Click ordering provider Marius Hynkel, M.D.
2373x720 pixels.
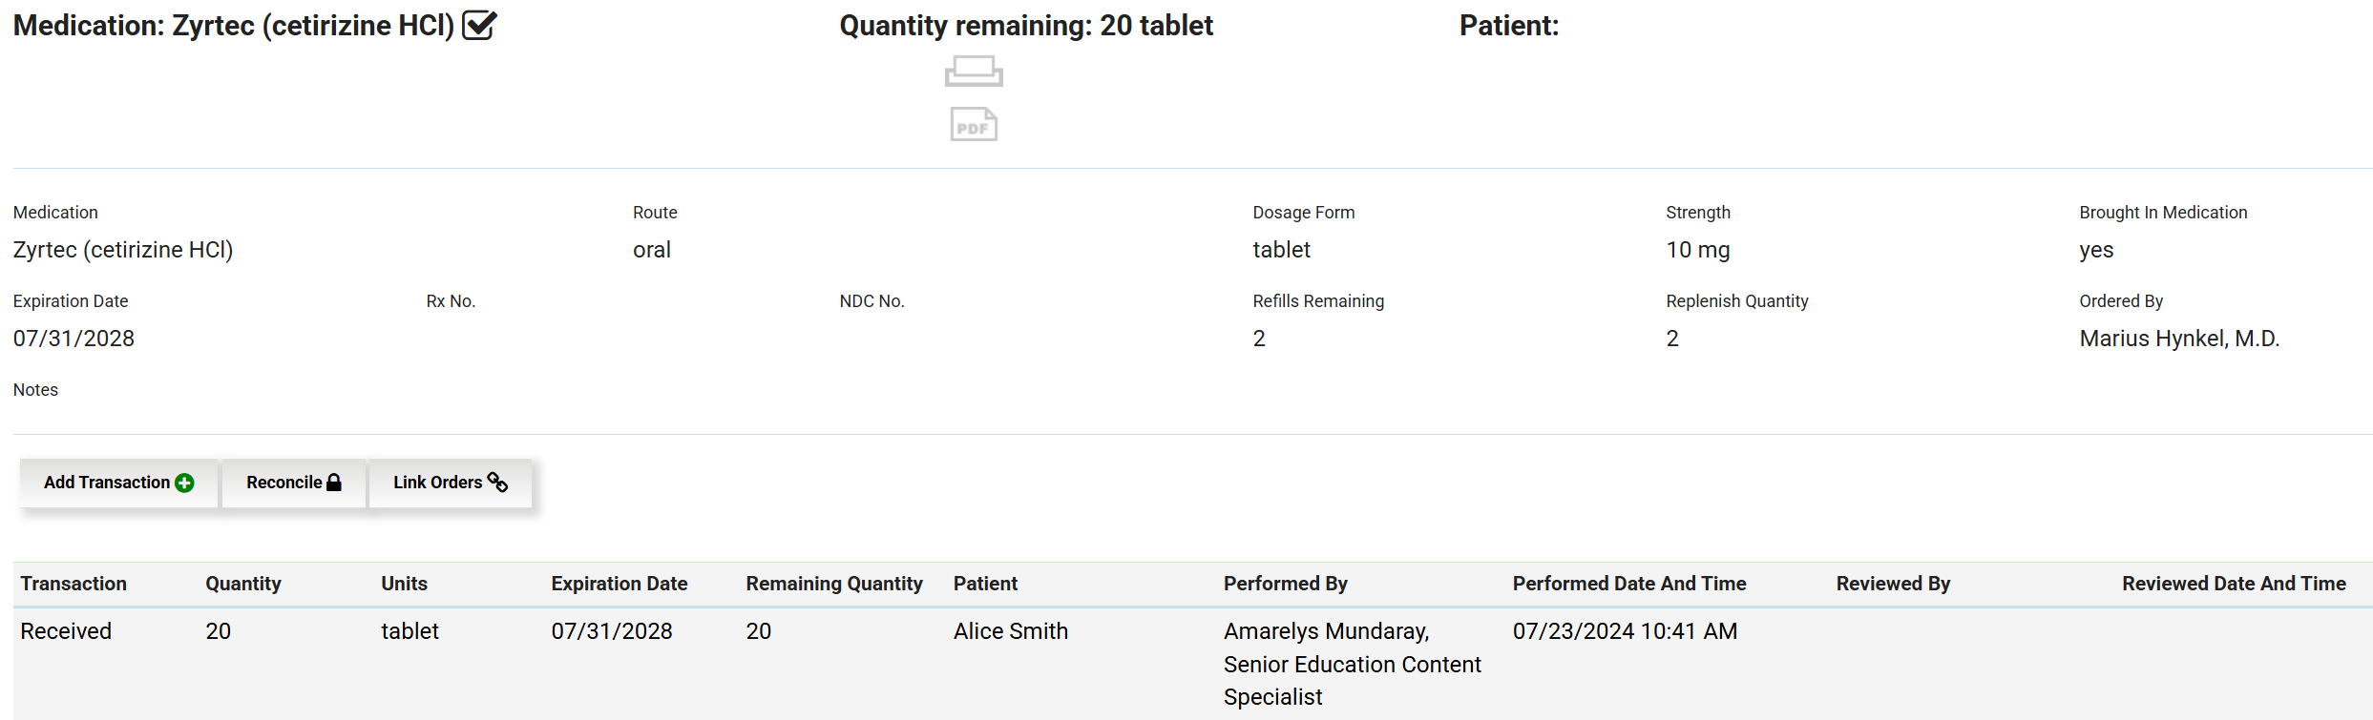pos(2178,339)
